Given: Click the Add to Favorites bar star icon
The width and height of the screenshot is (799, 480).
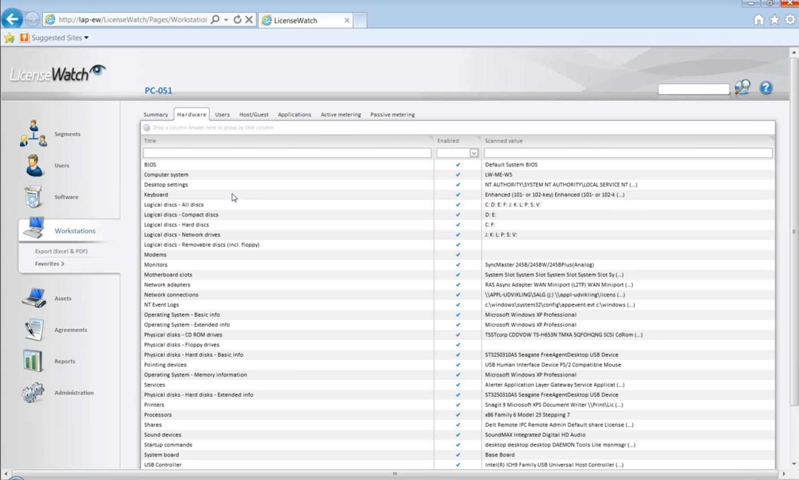Looking at the screenshot, I should [9, 38].
